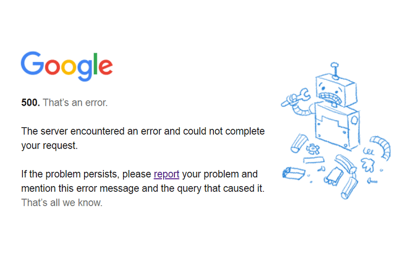The width and height of the screenshot is (408, 272).
Task: Click the bold 500. error code
Action: pyautogui.click(x=30, y=103)
